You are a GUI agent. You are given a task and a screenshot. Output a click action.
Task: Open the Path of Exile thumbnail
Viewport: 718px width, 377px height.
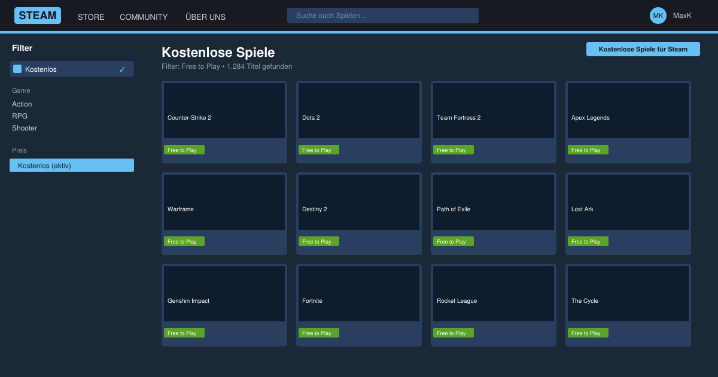click(494, 202)
